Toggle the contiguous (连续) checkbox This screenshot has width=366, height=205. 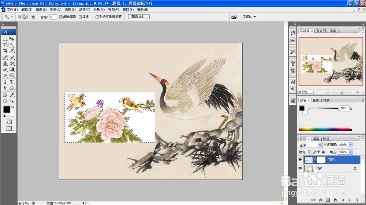[x=80, y=17]
